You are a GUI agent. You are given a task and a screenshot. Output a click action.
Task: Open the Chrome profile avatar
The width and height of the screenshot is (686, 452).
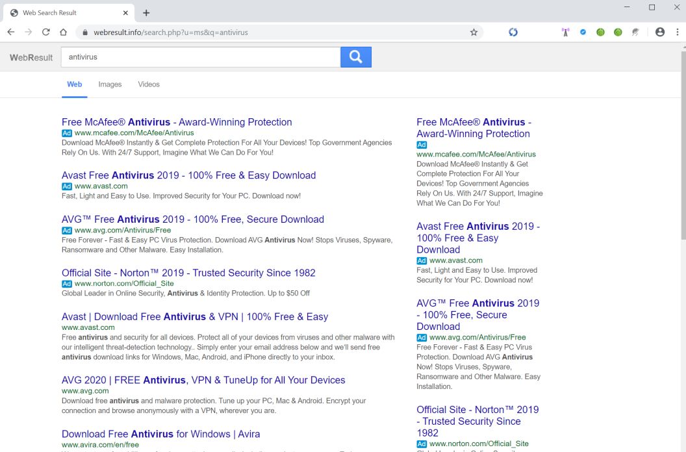[660, 32]
